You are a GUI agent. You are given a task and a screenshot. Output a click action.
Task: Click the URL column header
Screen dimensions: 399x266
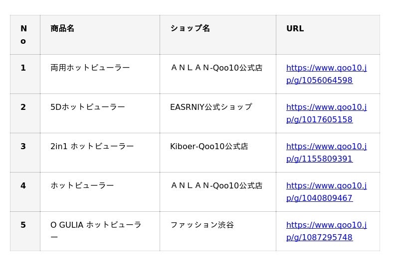295,28
